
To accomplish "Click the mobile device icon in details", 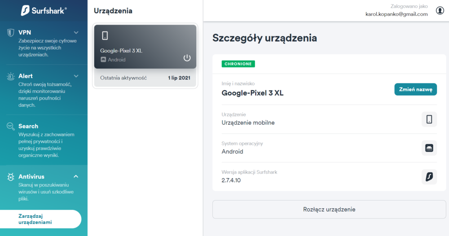I will (x=429, y=119).
